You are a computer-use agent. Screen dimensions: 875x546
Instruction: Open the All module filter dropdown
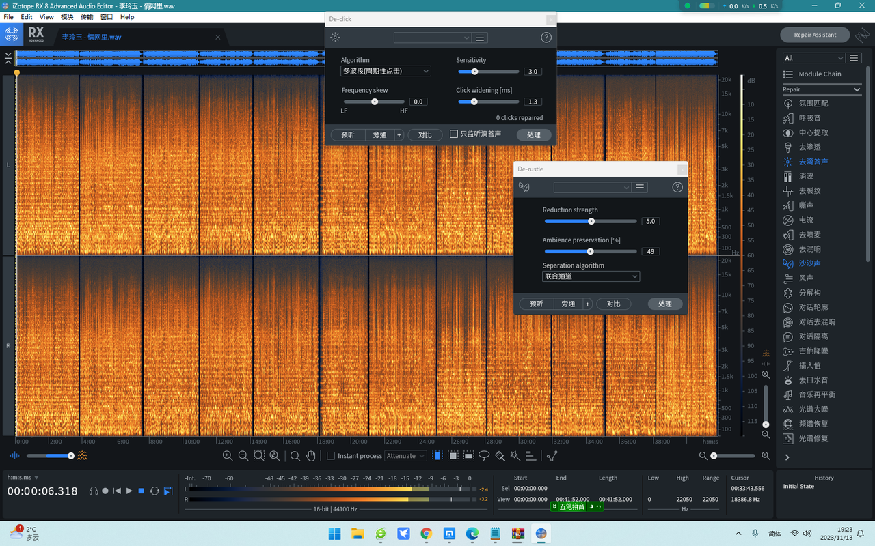click(x=813, y=58)
